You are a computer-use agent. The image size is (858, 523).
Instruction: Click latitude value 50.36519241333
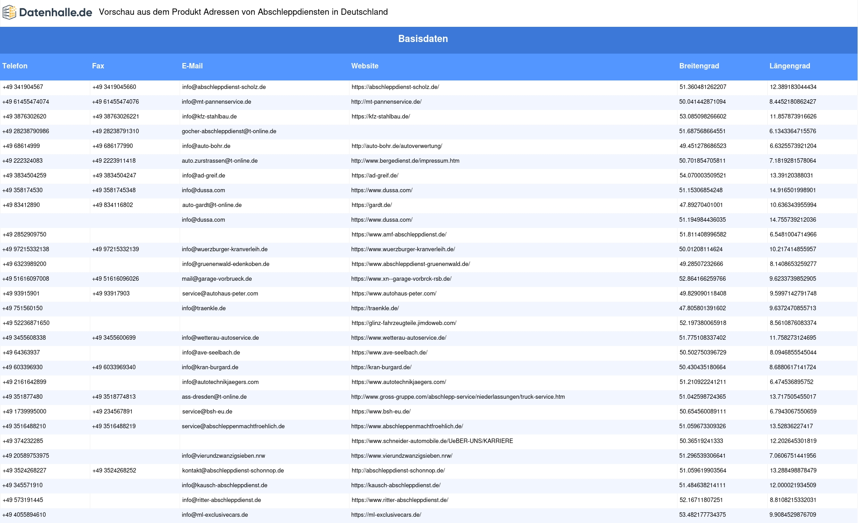pos(701,441)
